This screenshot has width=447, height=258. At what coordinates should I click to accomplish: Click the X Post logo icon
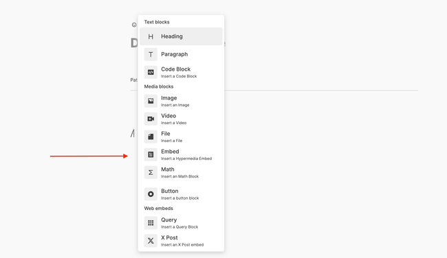click(x=151, y=241)
